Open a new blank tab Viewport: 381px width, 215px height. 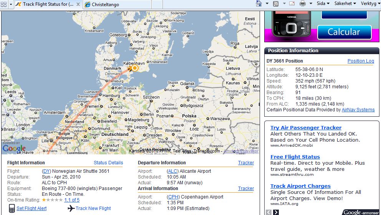pyautogui.click(x=157, y=4)
